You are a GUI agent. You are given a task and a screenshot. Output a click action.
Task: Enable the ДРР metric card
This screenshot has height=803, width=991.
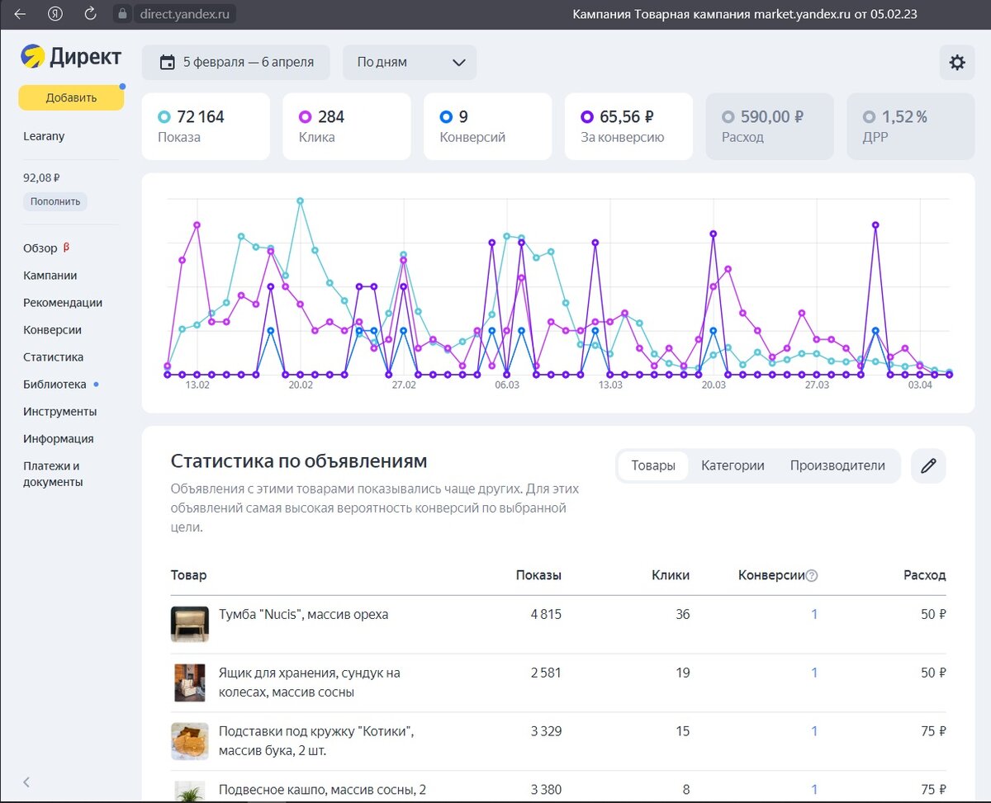911,126
